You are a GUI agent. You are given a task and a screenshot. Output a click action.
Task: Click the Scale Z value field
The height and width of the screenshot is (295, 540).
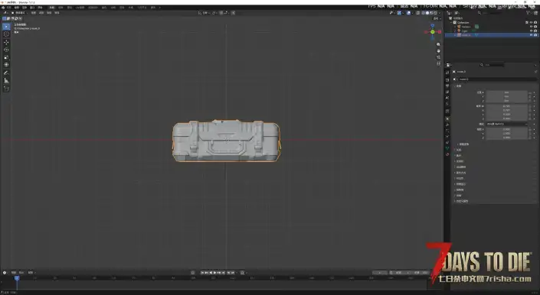(x=506, y=138)
